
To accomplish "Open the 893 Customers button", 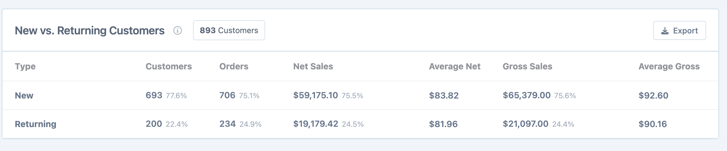I will pyautogui.click(x=229, y=30).
